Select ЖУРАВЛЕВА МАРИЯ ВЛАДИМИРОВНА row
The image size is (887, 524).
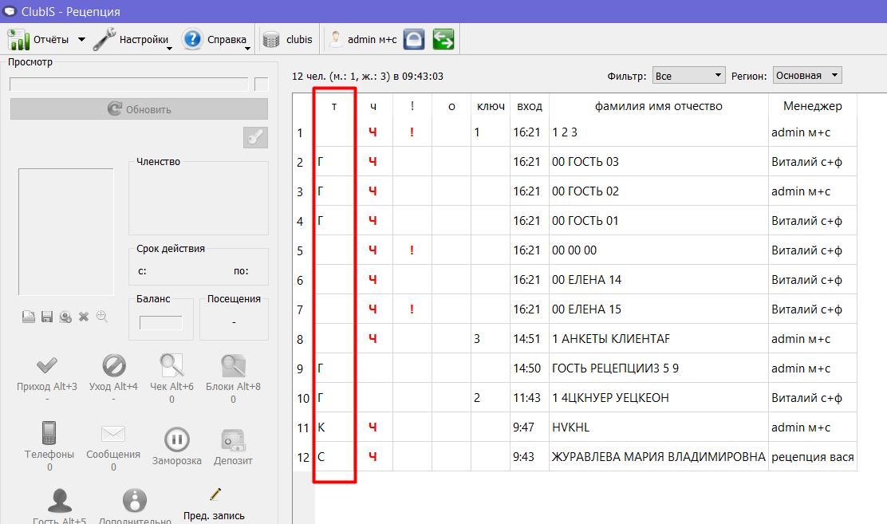coord(575,457)
